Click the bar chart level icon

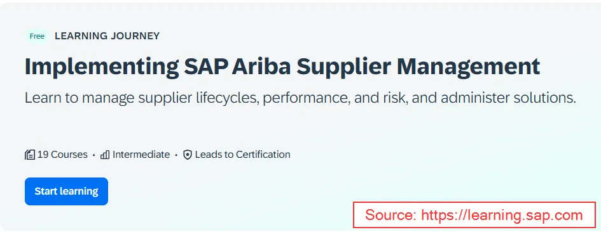pyautogui.click(x=105, y=155)
